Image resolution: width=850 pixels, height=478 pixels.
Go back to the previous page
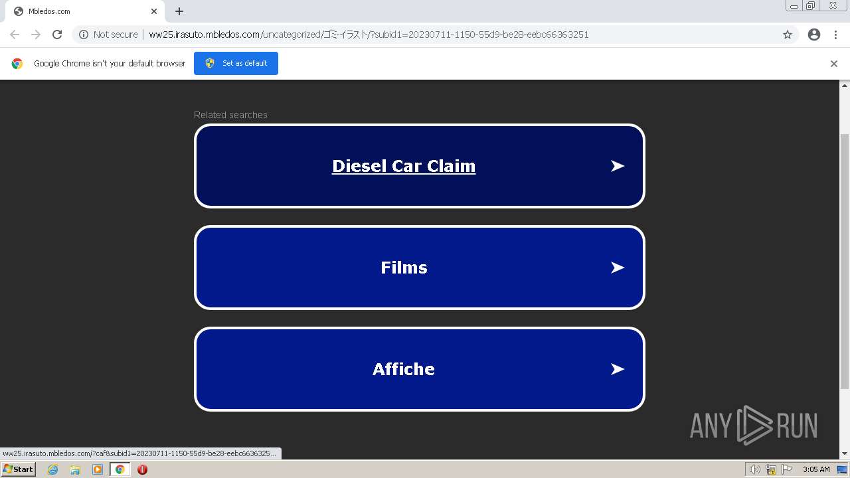[15, 35]
